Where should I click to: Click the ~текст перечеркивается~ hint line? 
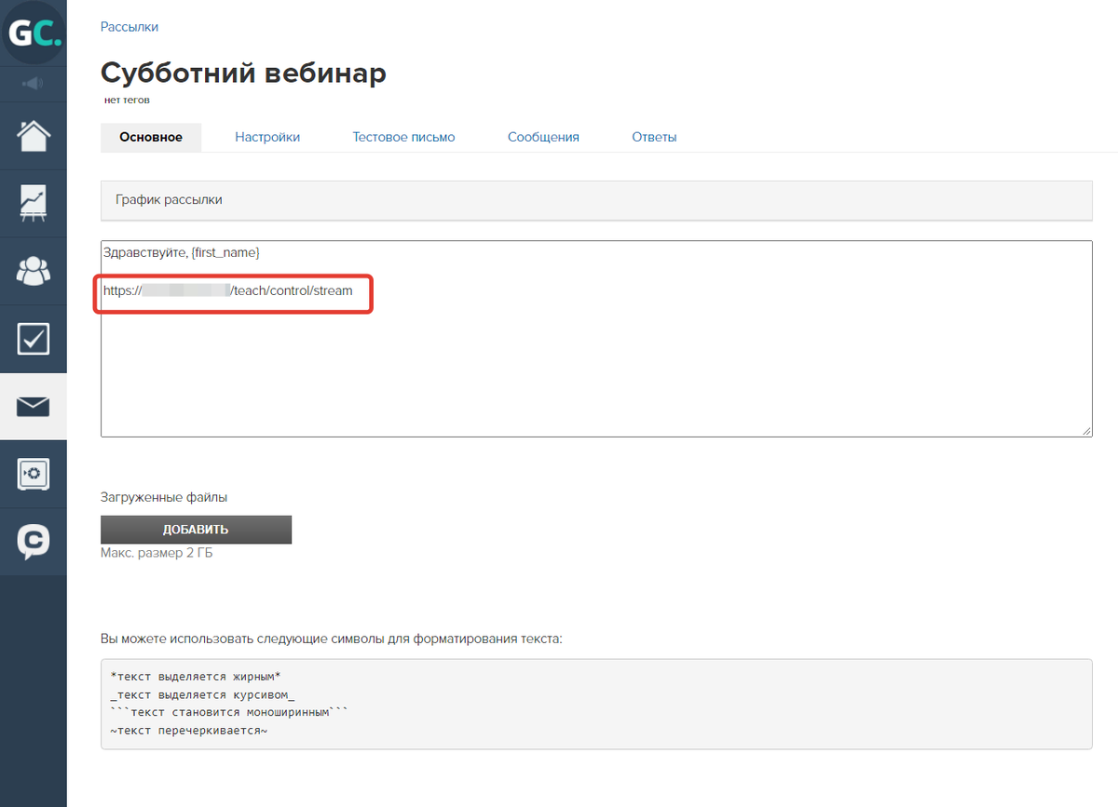188,731
